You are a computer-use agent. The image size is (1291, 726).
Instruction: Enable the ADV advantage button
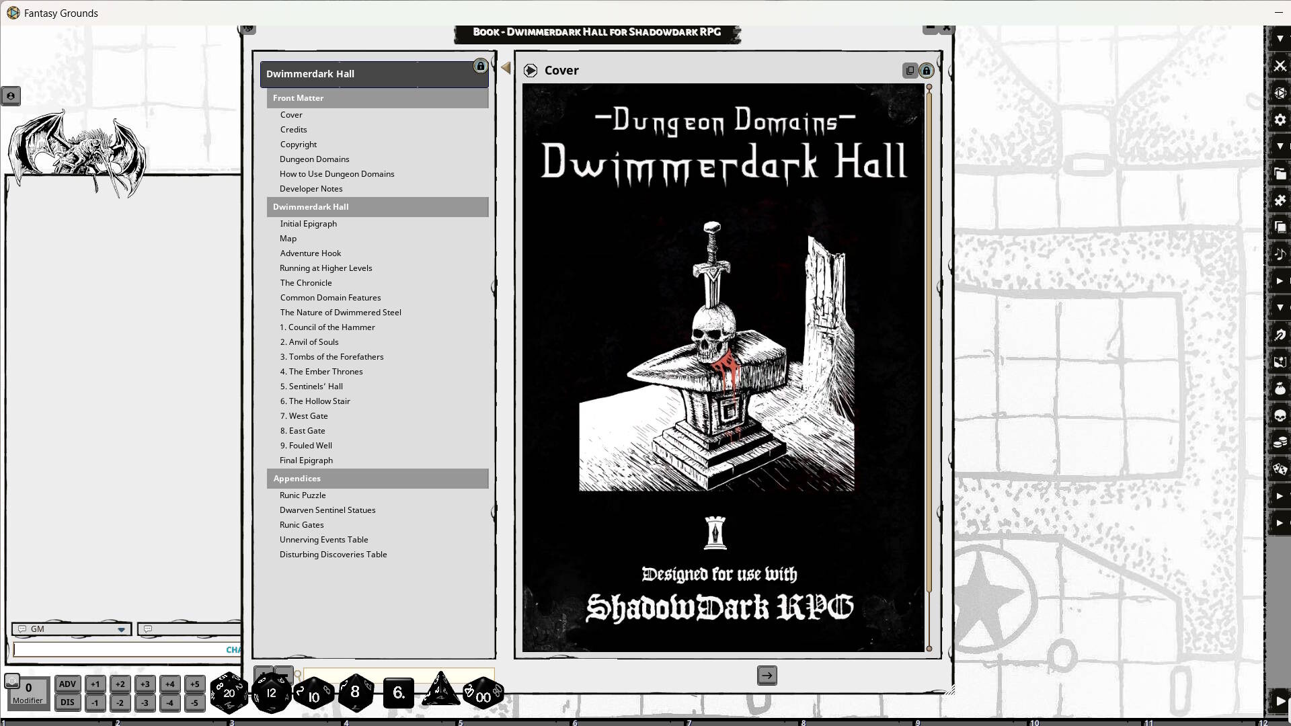tap(67, 684)
